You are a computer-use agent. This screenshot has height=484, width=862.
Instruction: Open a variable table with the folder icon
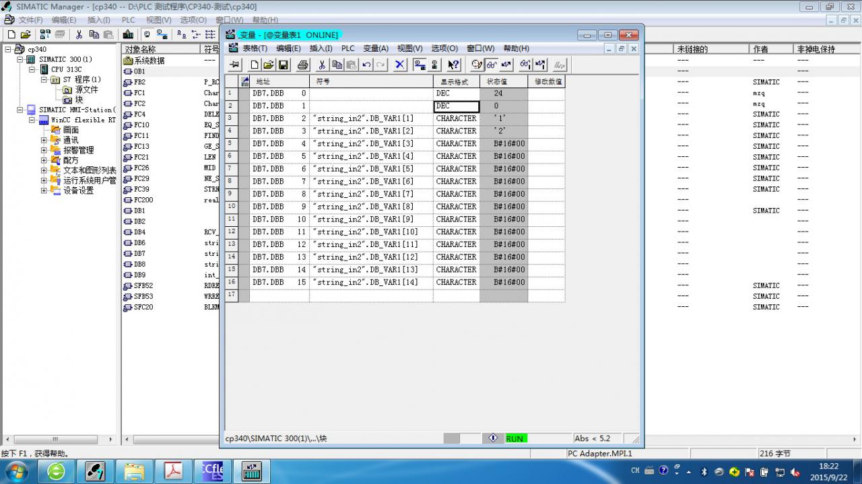[x=269, y=65]
